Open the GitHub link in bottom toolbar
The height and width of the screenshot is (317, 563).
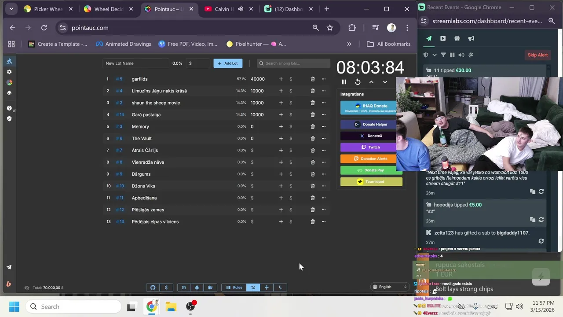point(153,288)
